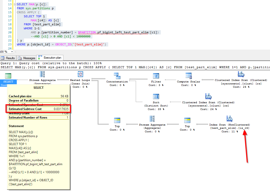Select the Nested Loops (Inner Join) operator icon
The image size is (270, 194).
[x=80, y=74]
